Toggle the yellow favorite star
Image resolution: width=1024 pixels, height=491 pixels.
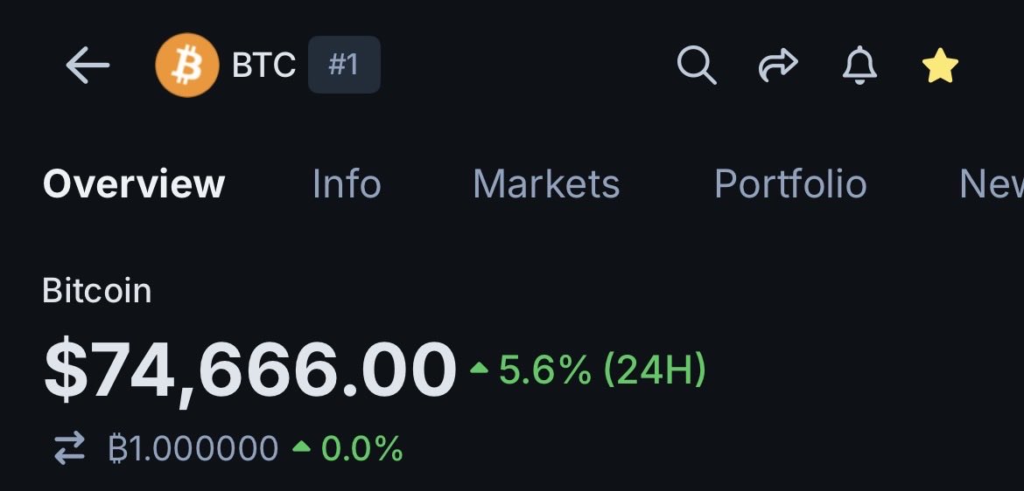(940, 66)
